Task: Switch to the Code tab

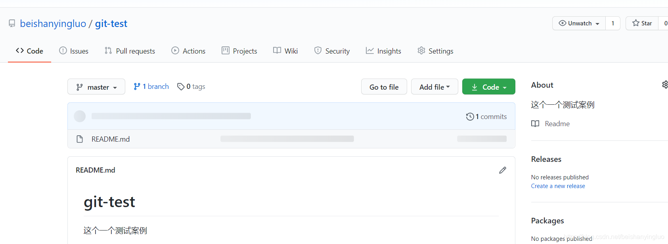Action: tap(29, 51)
